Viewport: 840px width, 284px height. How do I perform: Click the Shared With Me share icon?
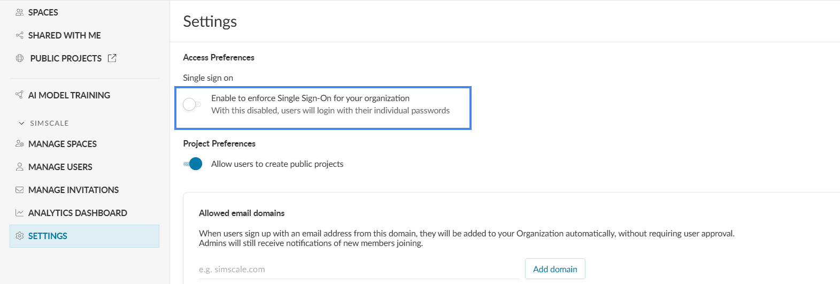tap(20, 35)
